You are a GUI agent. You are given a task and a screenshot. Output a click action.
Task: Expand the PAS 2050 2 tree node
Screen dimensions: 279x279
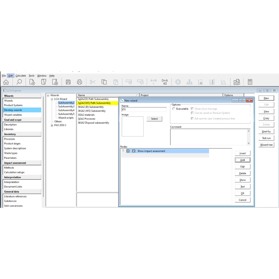pos(52,125)
